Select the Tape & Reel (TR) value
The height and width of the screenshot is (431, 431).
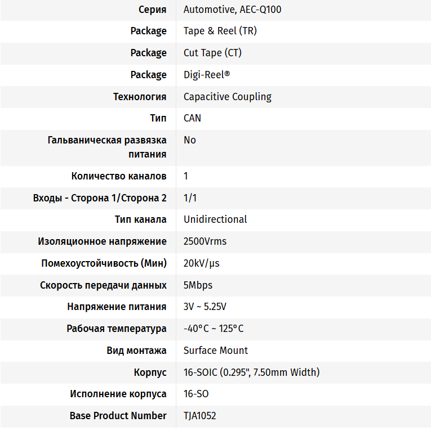220,31
